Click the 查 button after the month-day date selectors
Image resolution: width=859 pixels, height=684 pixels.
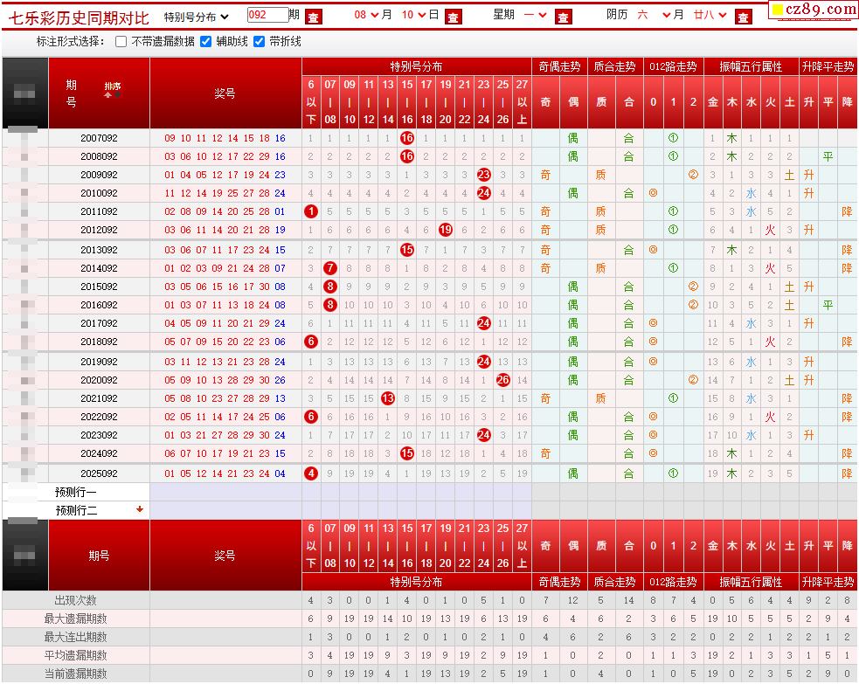tap(453, 17)
